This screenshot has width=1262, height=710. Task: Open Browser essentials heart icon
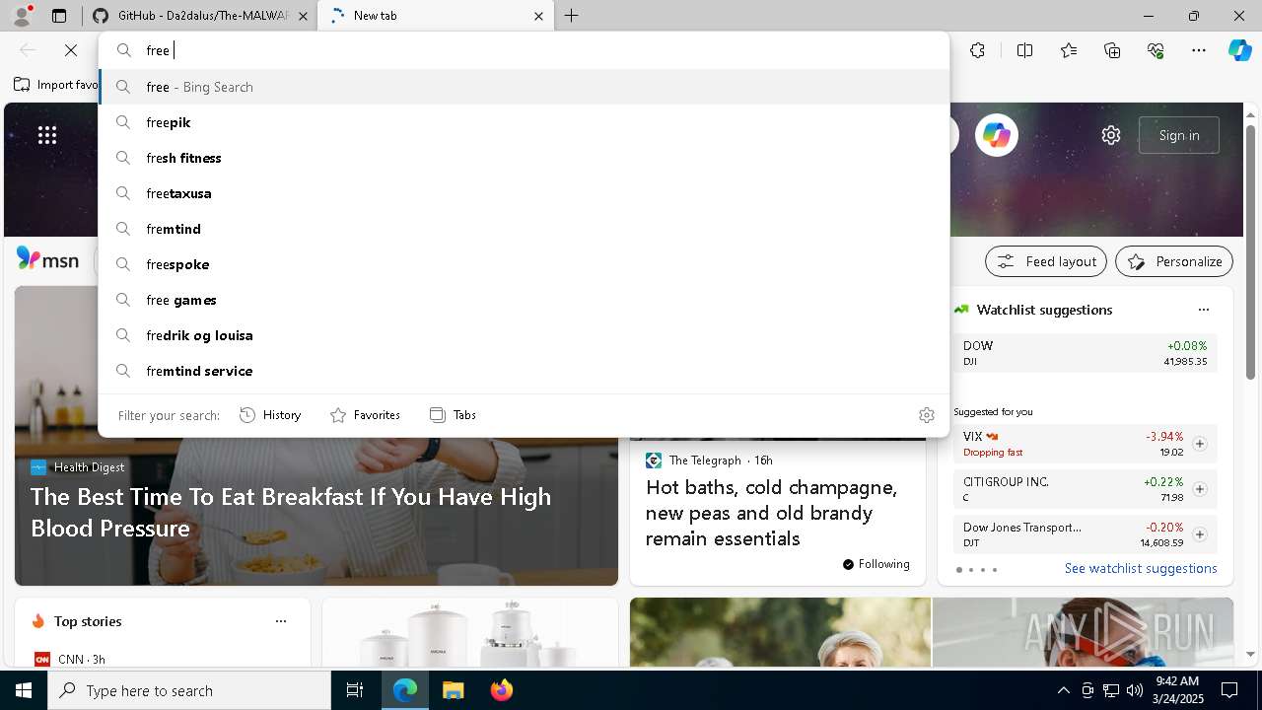coord(1156,50)
